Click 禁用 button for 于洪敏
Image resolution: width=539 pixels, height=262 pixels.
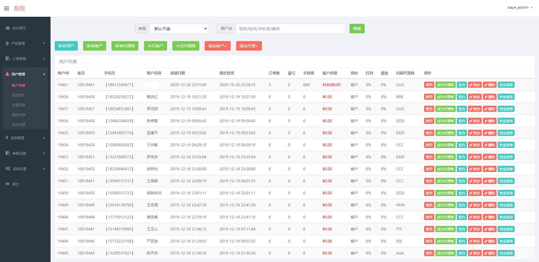click(x=429, y=145)
